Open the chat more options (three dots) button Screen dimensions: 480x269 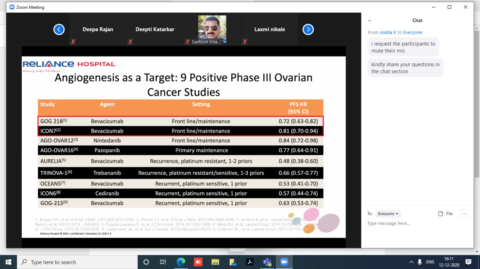point(464,214)
